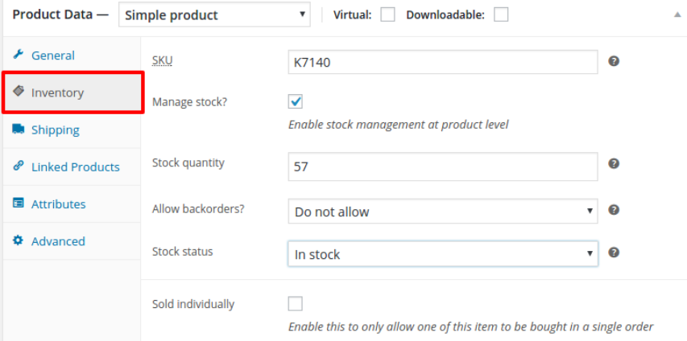Screen dimensions: 687x341
Task: Open the Stock status dropdown
Action: coord(442,254)
